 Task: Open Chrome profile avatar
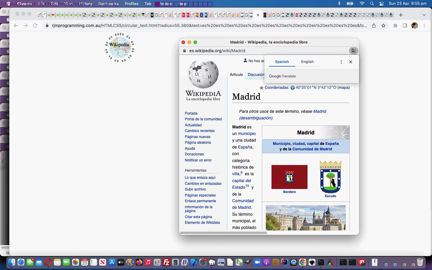pyautogui.click(x=415, y=25)
